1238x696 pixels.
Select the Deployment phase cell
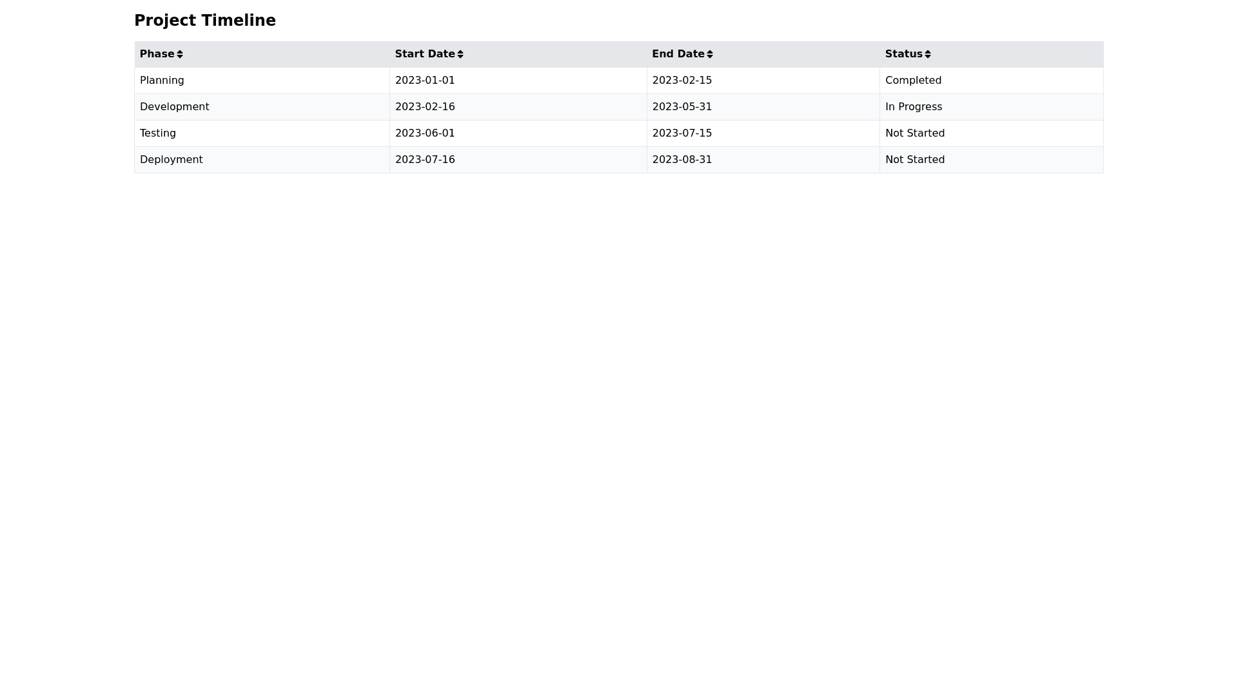point(171,160)
